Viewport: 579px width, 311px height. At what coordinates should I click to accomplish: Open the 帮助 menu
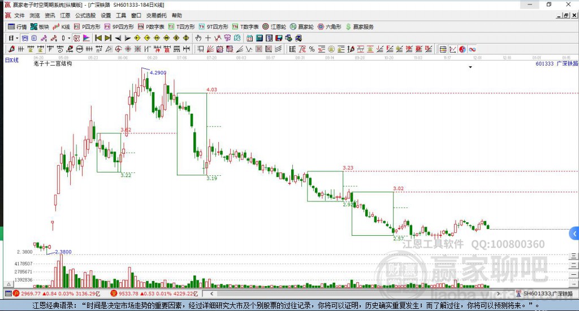[176, 15]
